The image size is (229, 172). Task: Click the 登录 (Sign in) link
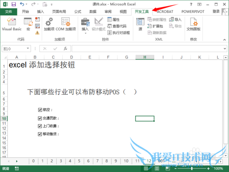[x=216, y=11]
